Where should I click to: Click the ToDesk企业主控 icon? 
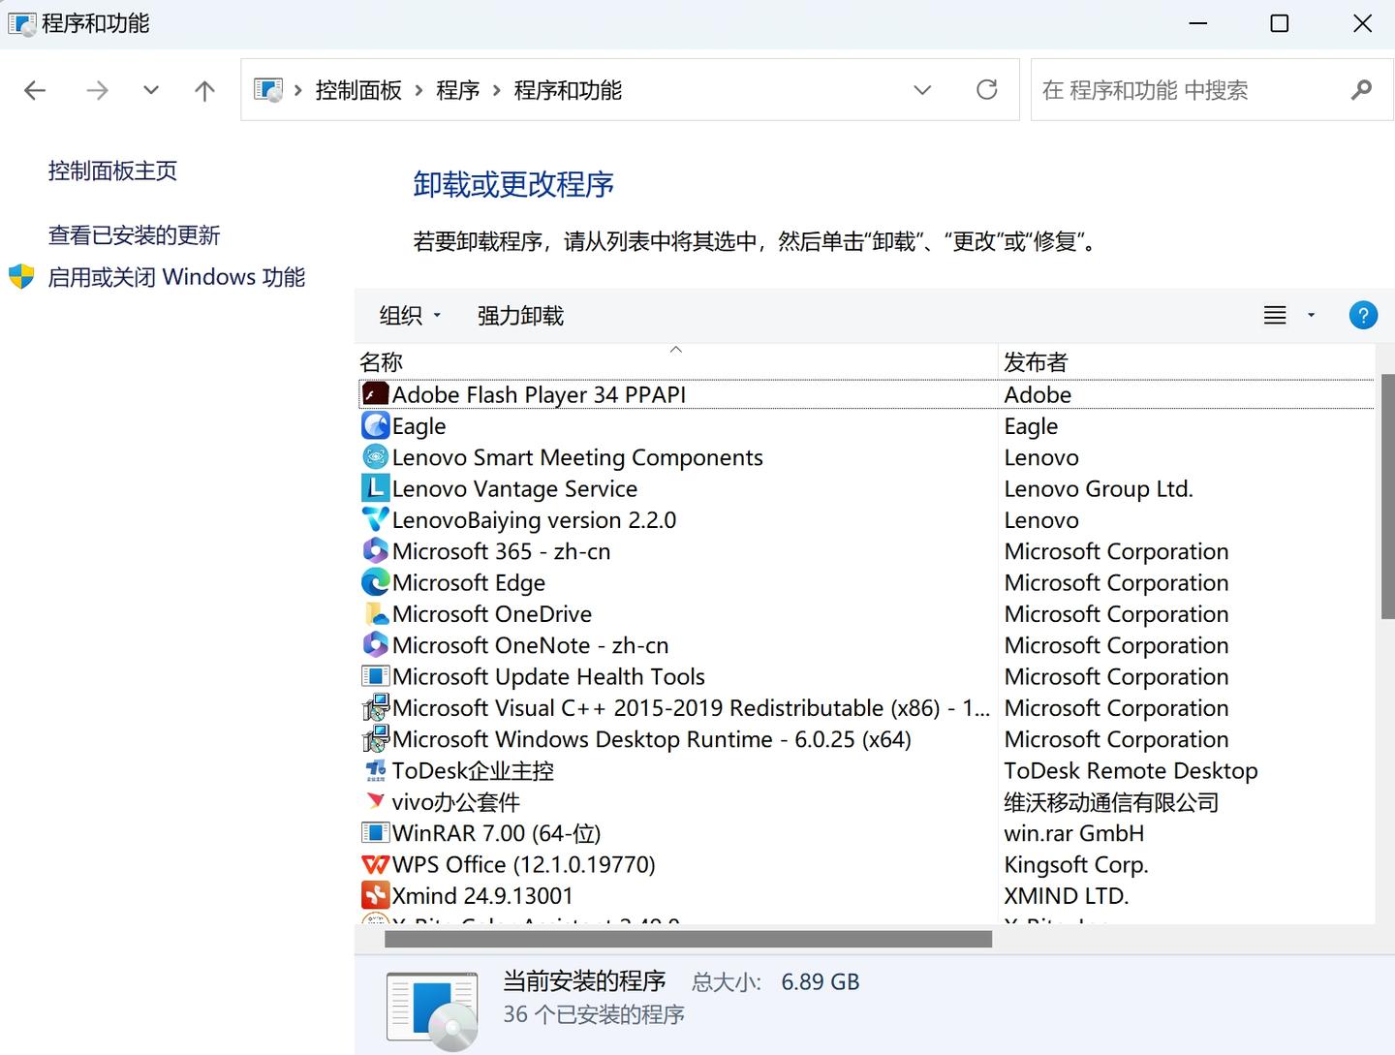[x=375, y=770]
